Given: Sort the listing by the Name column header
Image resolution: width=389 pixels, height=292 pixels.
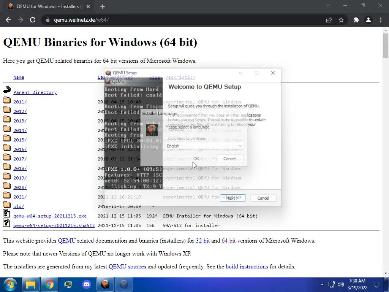Looking at the screenshot, I should [x=19, y=77].
